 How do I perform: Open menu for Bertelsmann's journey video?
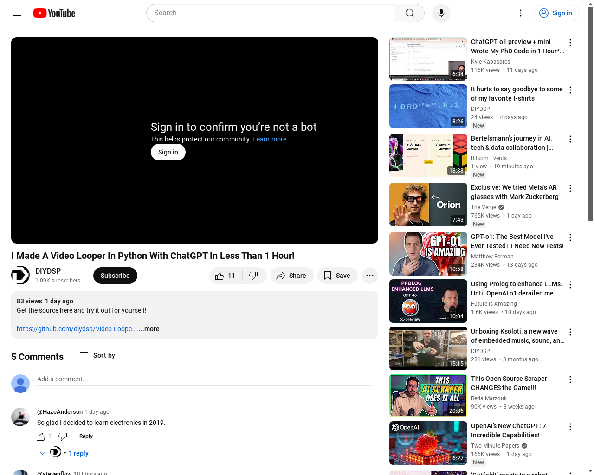[x=570, y=139]
